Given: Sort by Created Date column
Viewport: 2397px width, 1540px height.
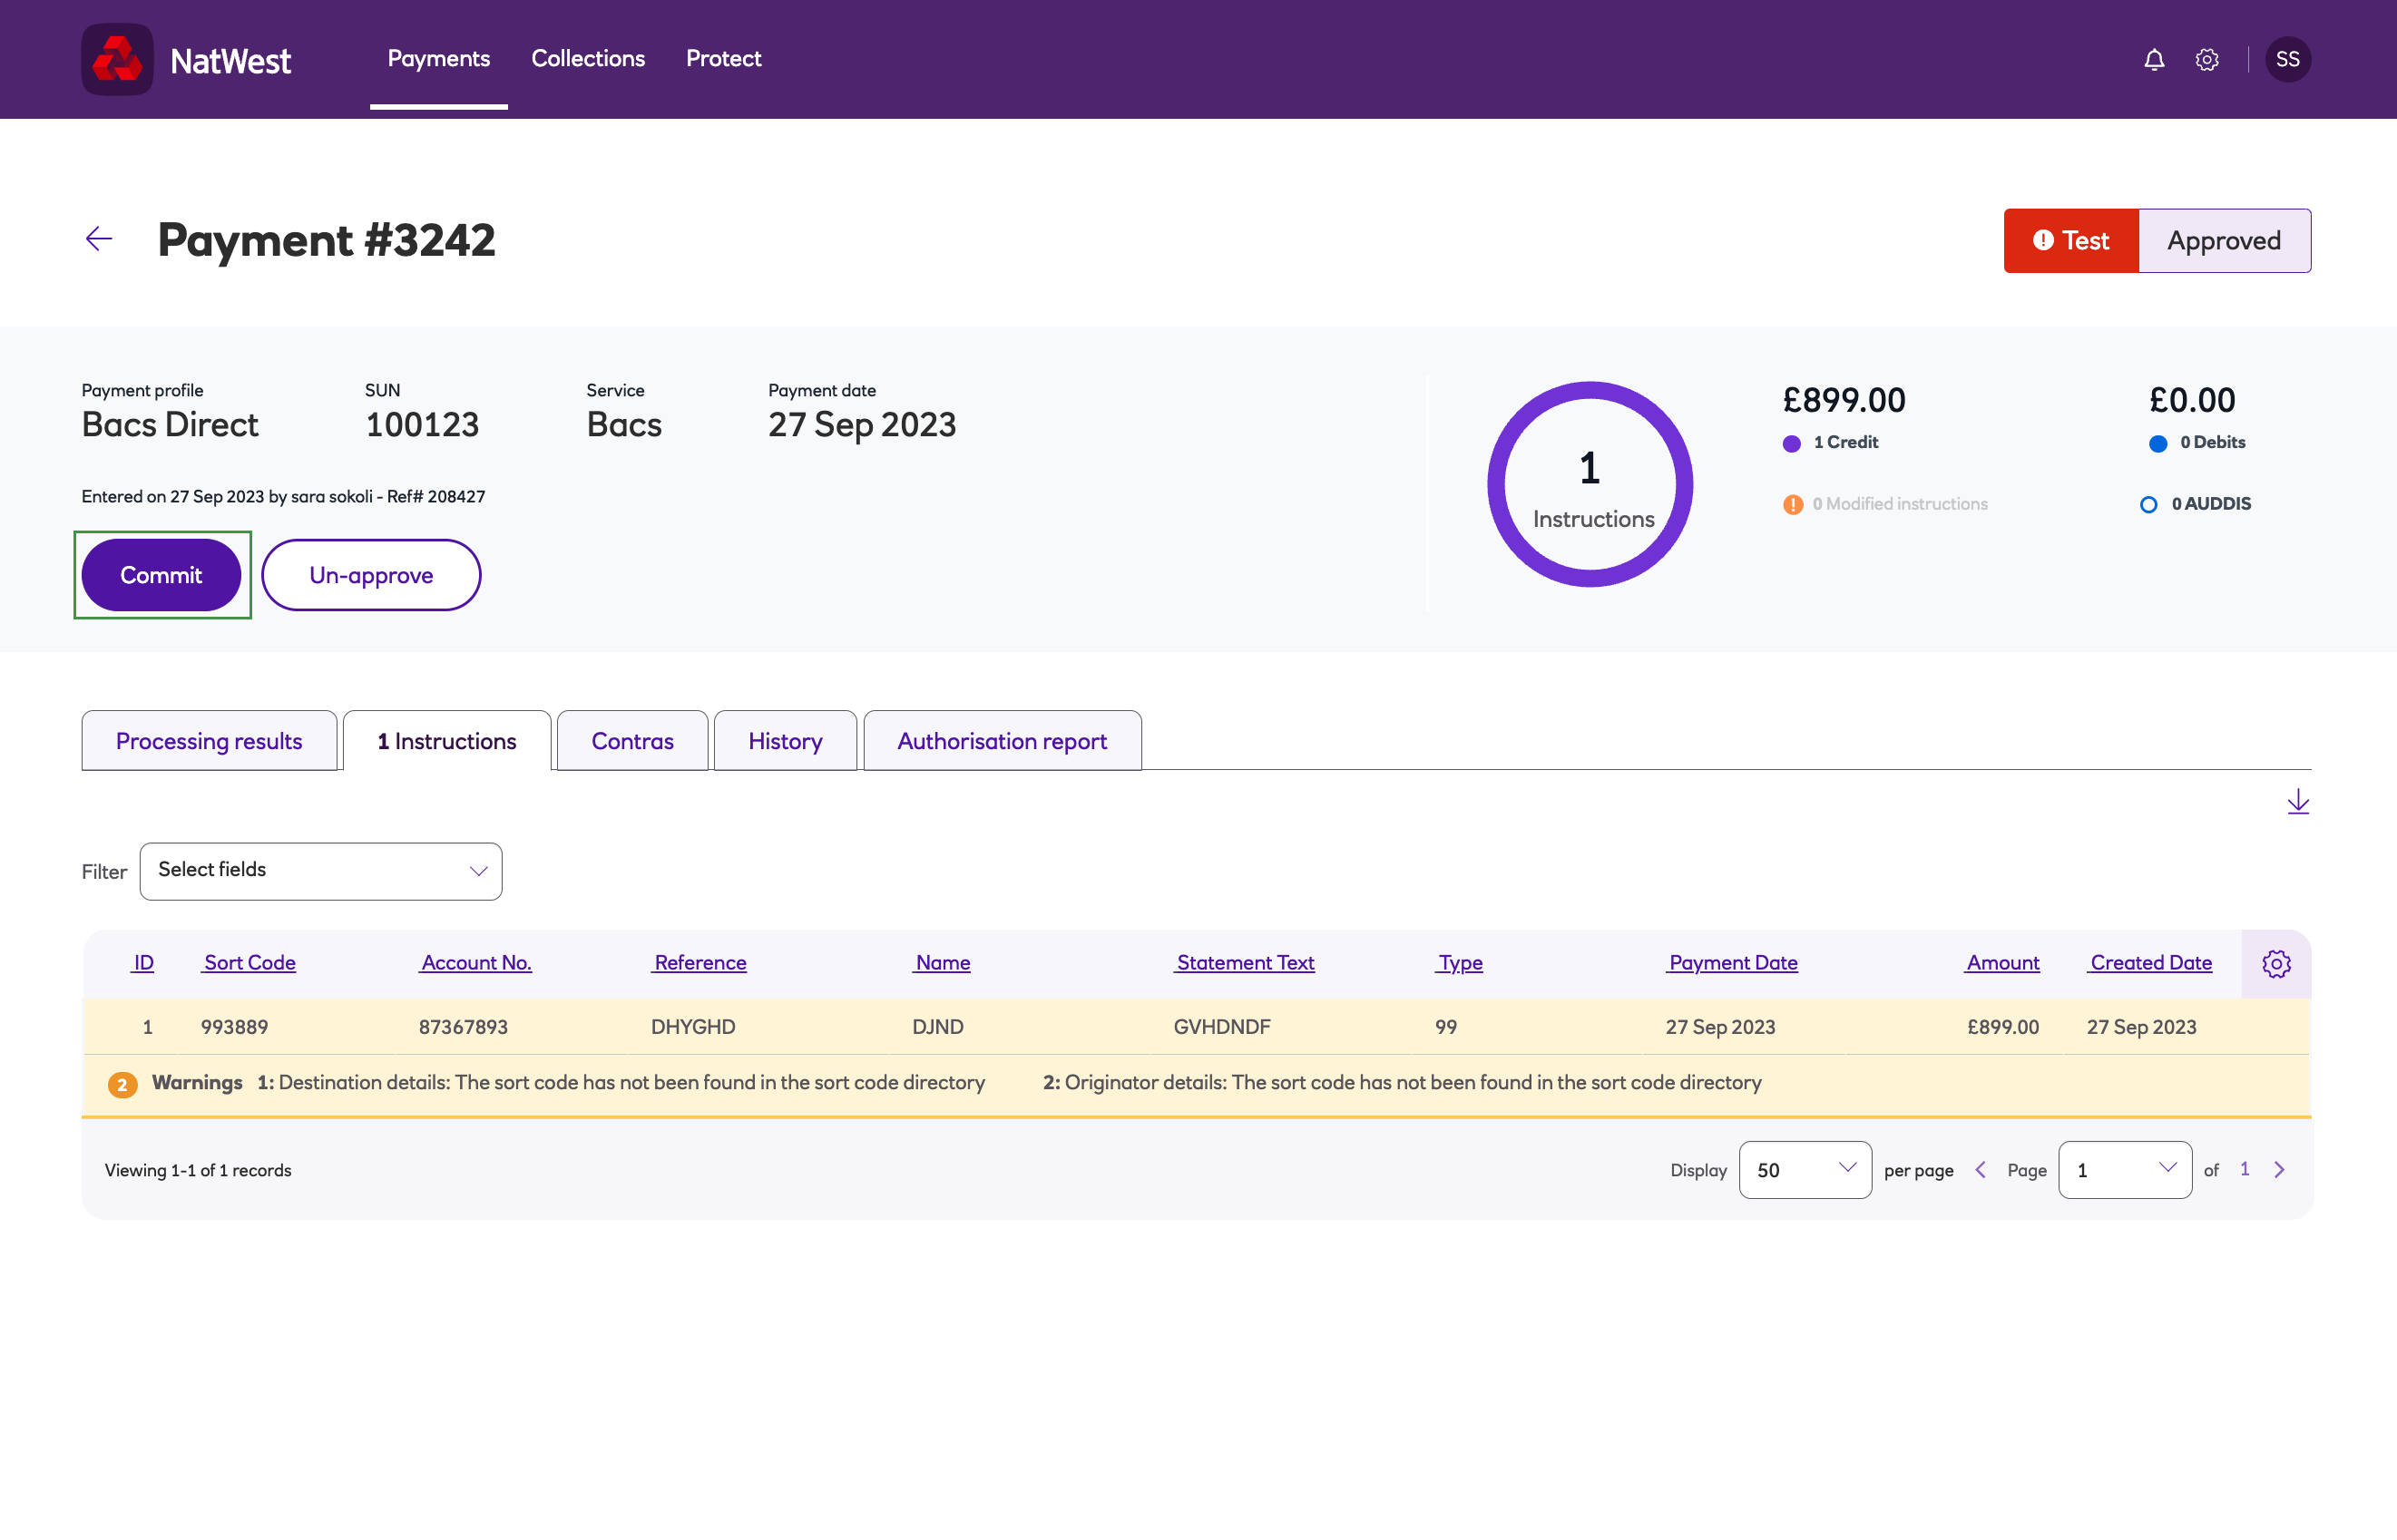Looking at the screenshot, I should pos(2150,963).
